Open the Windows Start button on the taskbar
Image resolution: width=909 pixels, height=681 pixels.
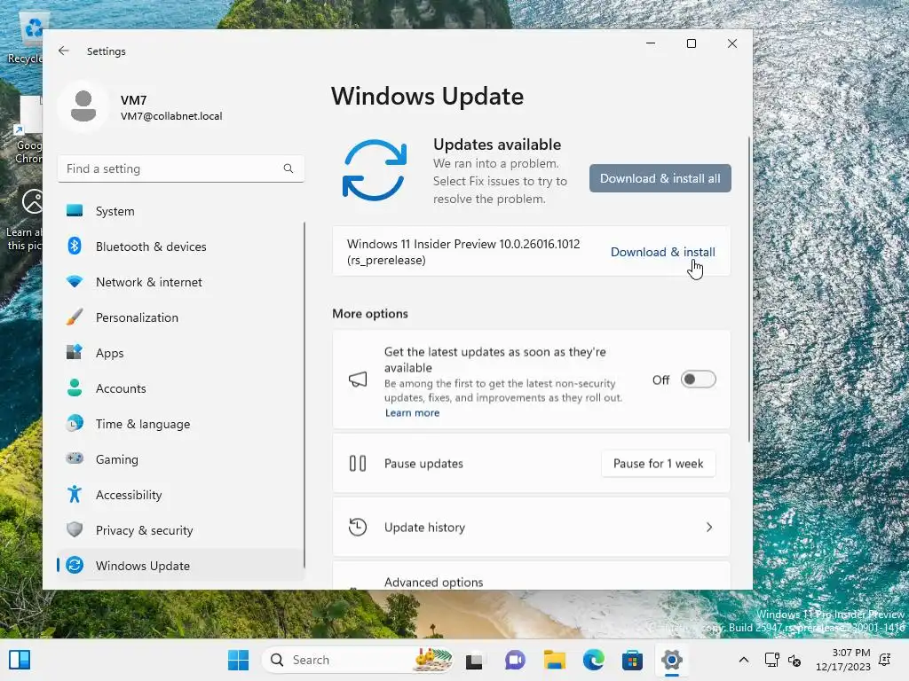click(x=238, y=660)
